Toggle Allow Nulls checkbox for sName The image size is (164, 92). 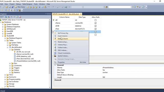[x=96, y=23]
